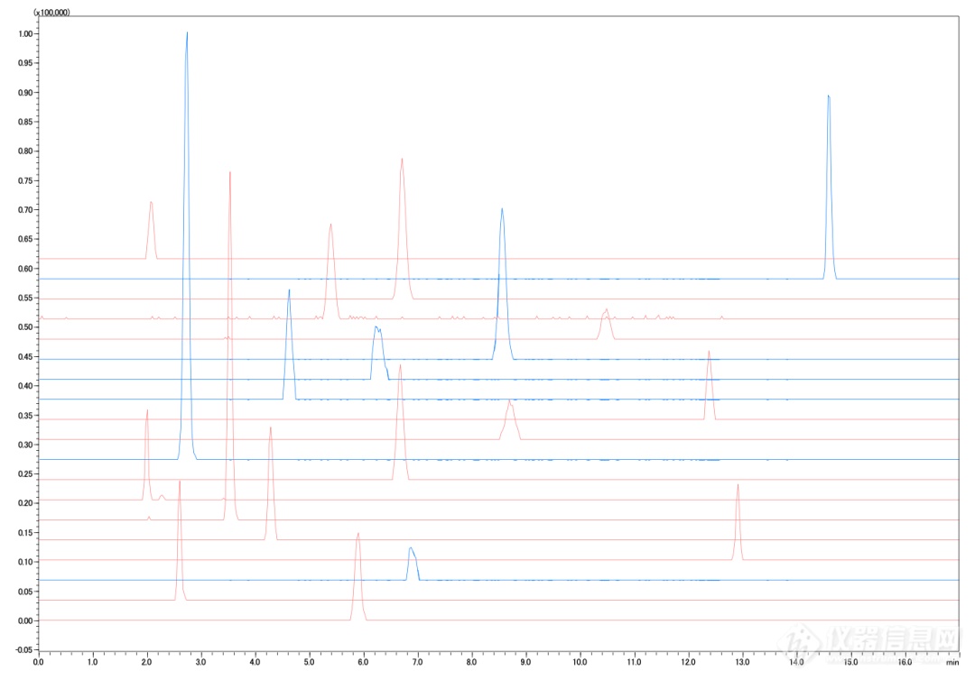Select the blue peak near 14.6 min

click(828, 97)
